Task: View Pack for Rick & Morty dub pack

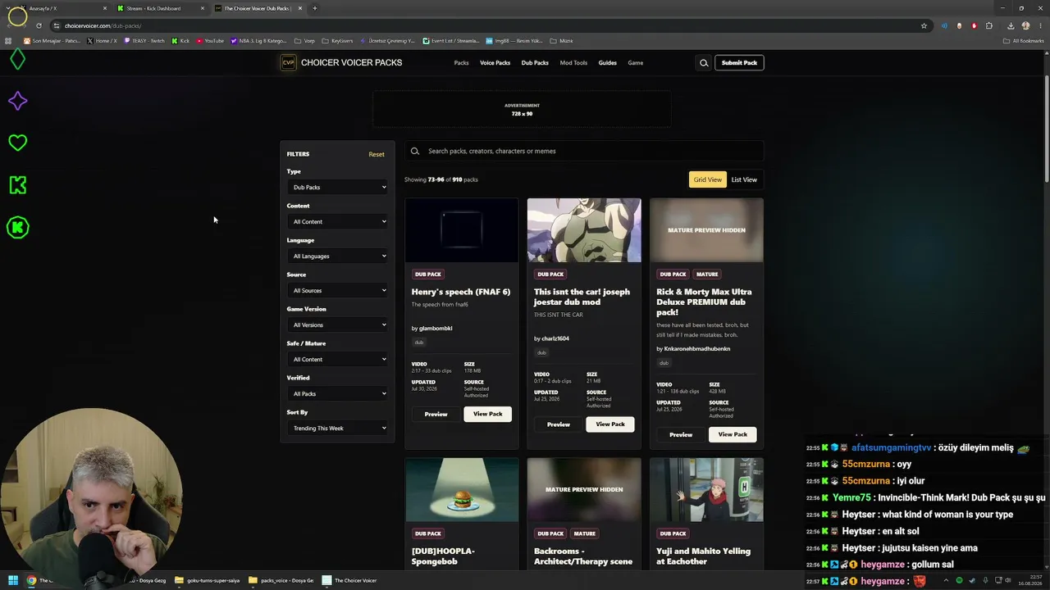Action: tap(733, 434)
